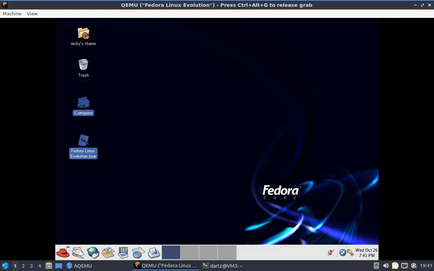Switch to host desktop 1

[15, 266]
